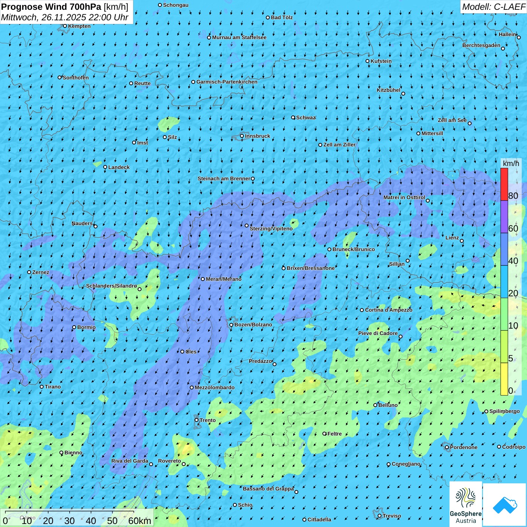Click the 'Lienz' label

(x=452, y=238)
